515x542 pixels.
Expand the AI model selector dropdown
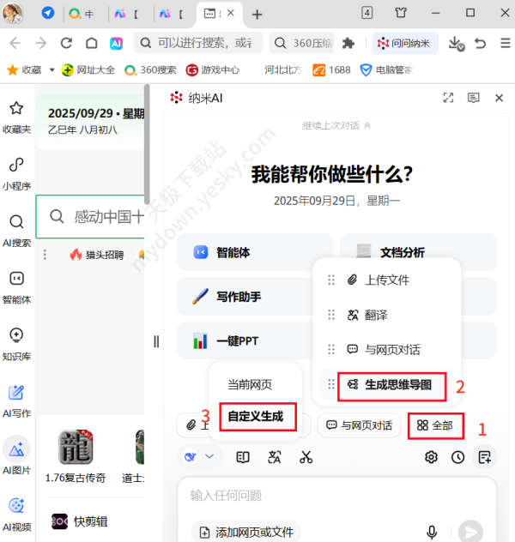pos(200,457)
